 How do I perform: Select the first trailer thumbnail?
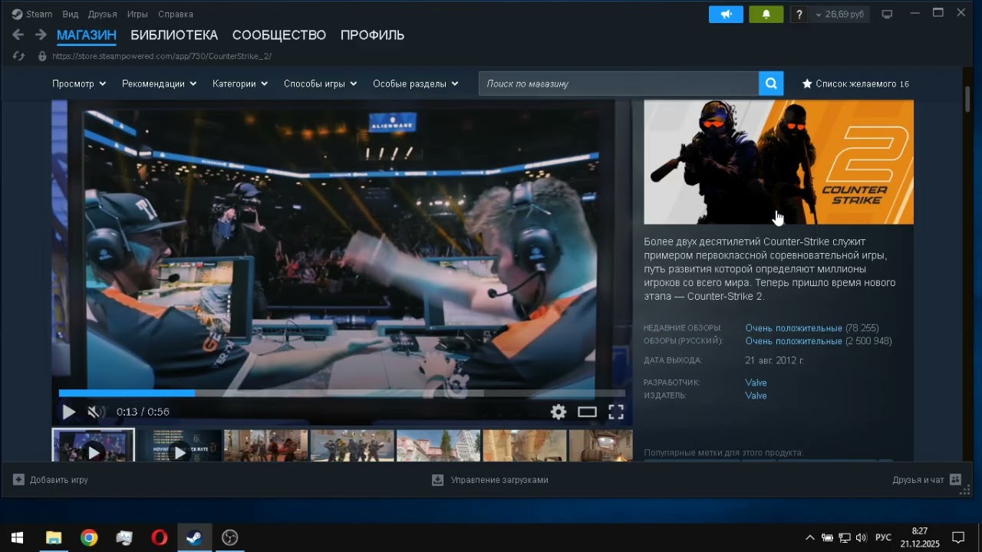(x=93, y=445)
